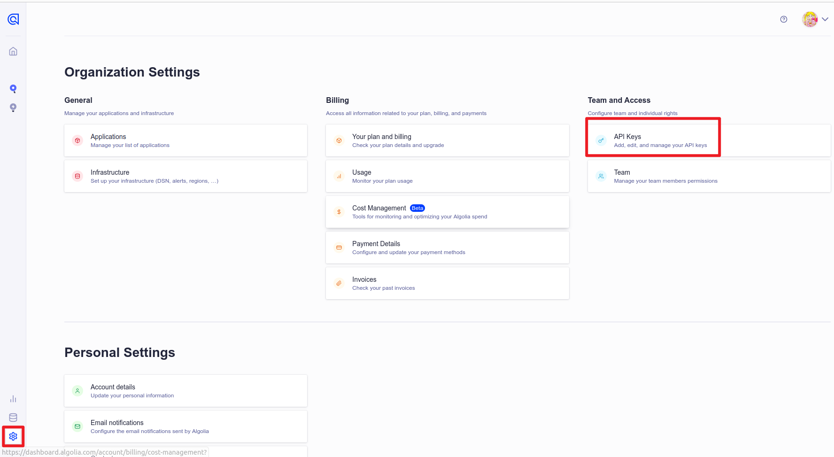Click the user profile avatar
The image size is (834, 457).
(x=810, y=19)
